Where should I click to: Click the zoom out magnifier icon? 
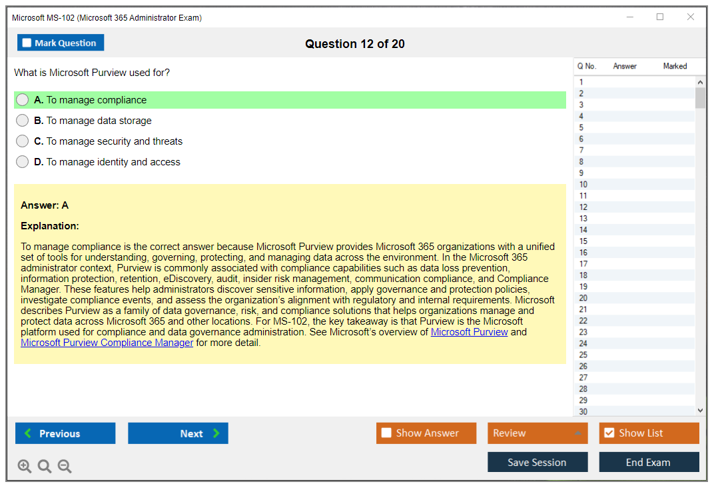pos(65,466)
